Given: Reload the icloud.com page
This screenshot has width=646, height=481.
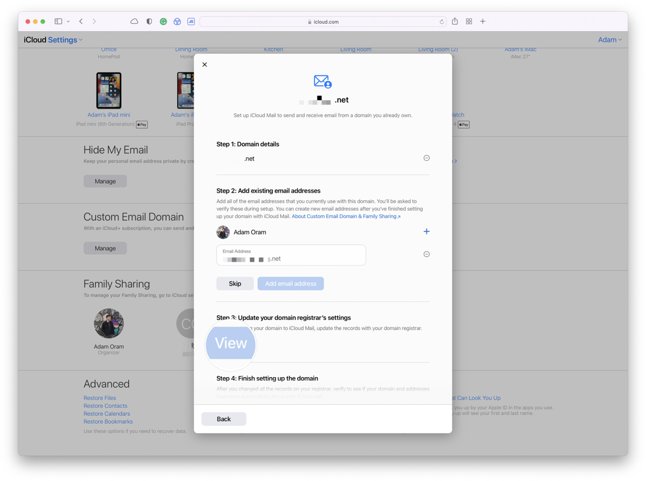Looking at the screenshot, I should [441, 21].
